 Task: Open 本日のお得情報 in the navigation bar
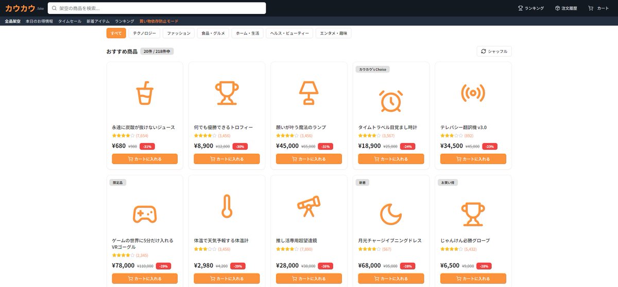pos(39,22)
